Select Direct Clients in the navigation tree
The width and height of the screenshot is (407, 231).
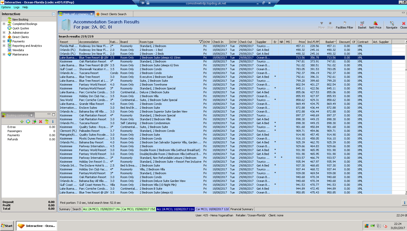[21, 37]
